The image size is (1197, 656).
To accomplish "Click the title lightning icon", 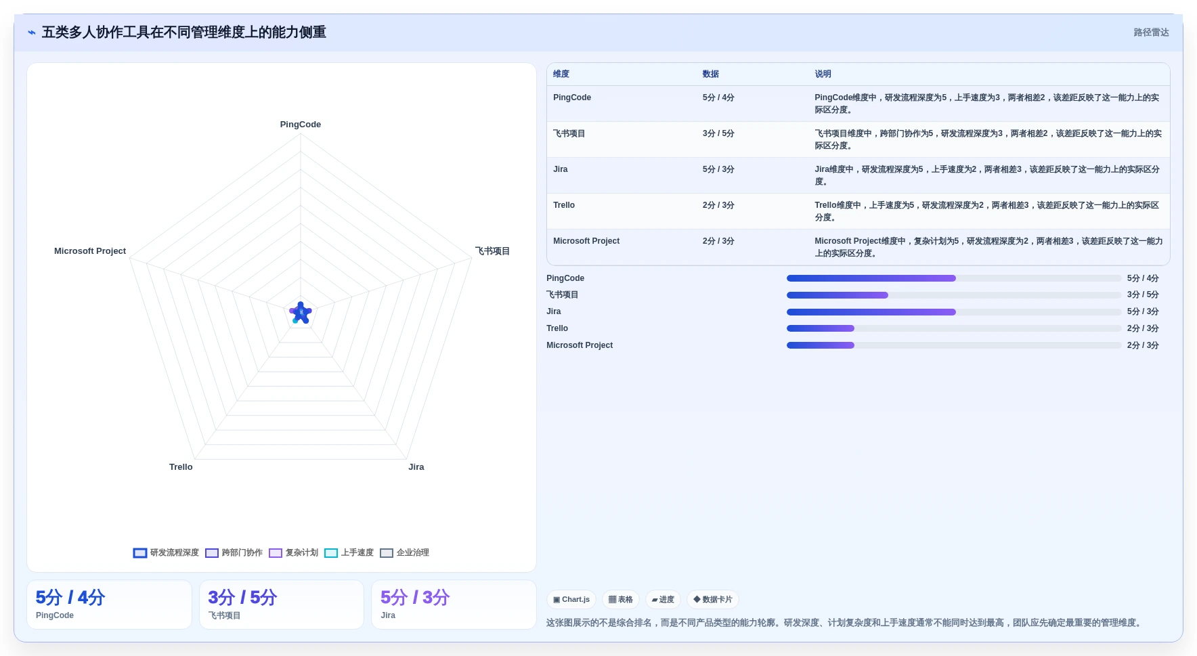I will click(32, 32).
